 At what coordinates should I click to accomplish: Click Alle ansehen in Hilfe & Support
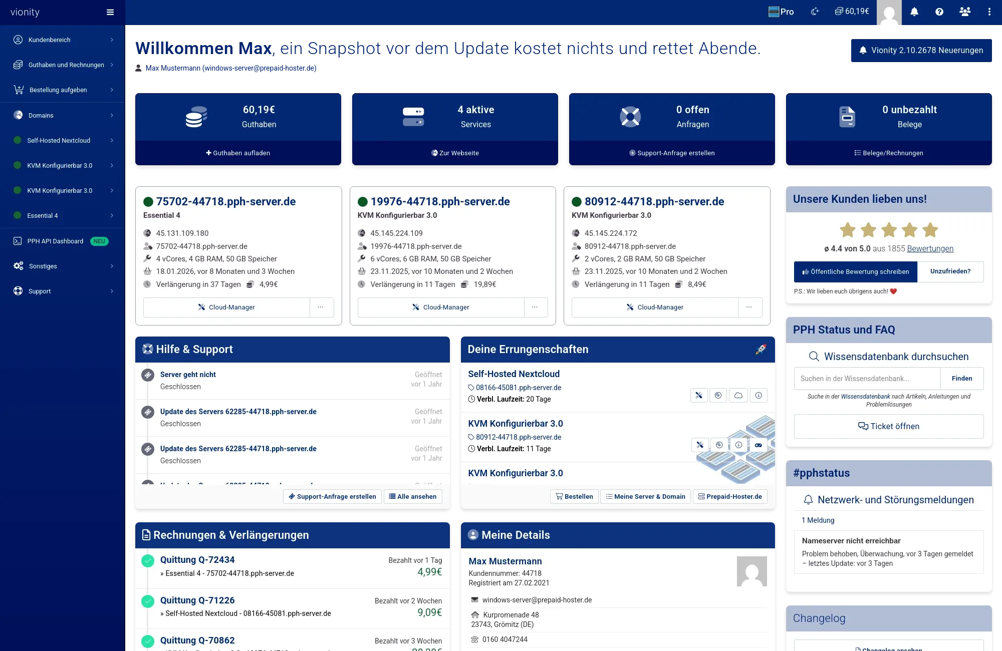[x=413, y=497]
